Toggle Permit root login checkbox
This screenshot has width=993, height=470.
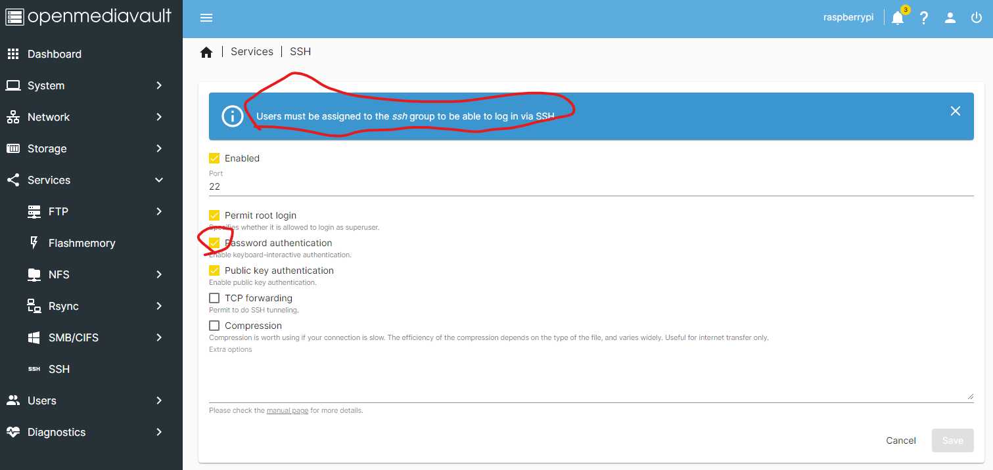(214, 215)
